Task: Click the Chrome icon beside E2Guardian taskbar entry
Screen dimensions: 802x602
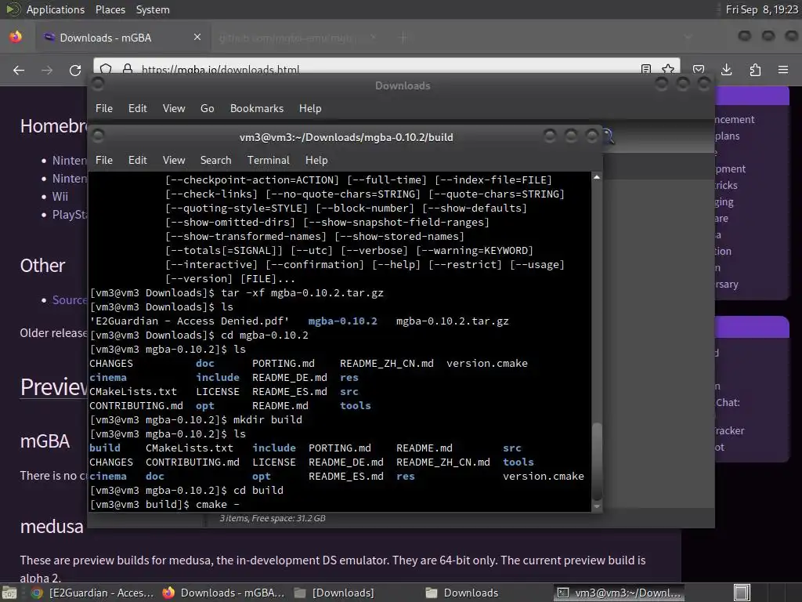Action: pos(37,593)
